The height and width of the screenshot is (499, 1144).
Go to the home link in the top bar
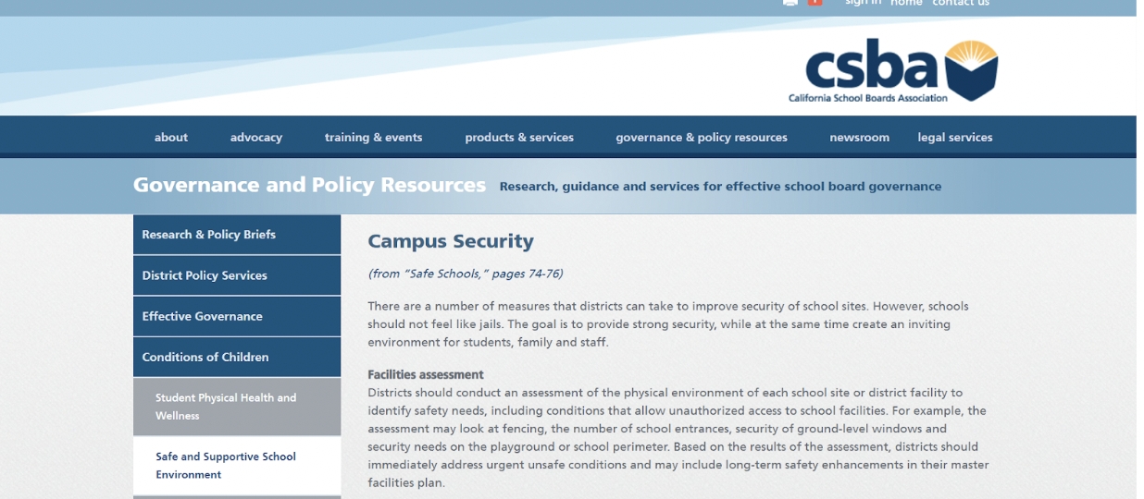[x=906, y=3]
